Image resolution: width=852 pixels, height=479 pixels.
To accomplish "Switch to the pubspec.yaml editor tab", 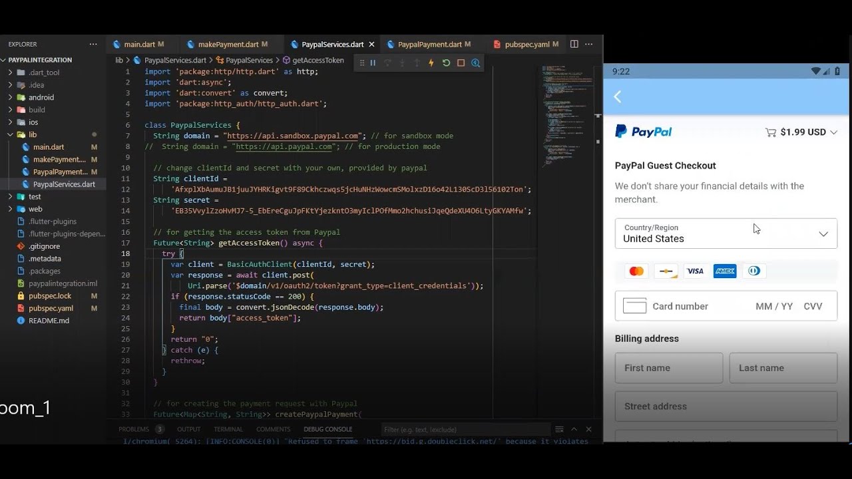I will tap(527, 45).
